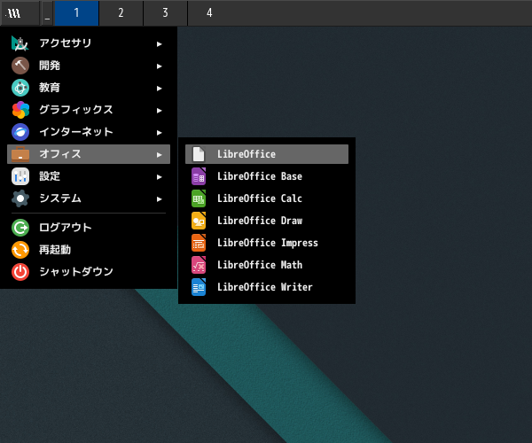Click the hammer icon for 開発

tap(20, 66)
